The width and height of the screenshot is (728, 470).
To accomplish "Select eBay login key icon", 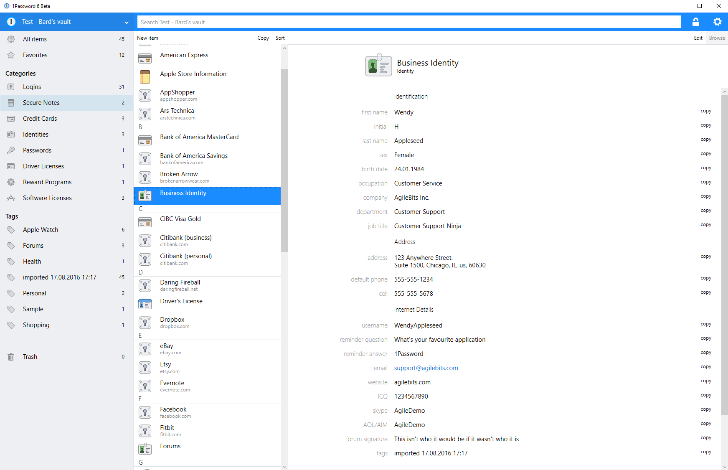I will (145, 349).
